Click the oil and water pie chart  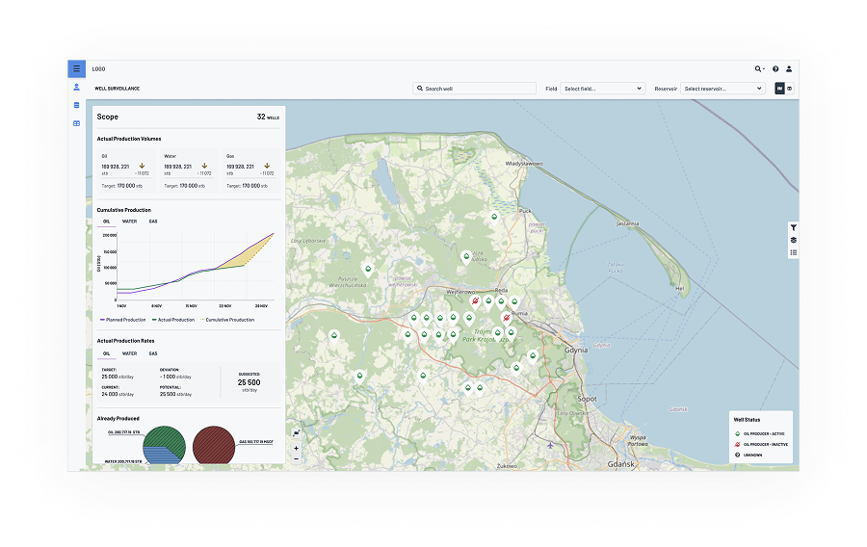pyautogui.click(x=164, y=445)
